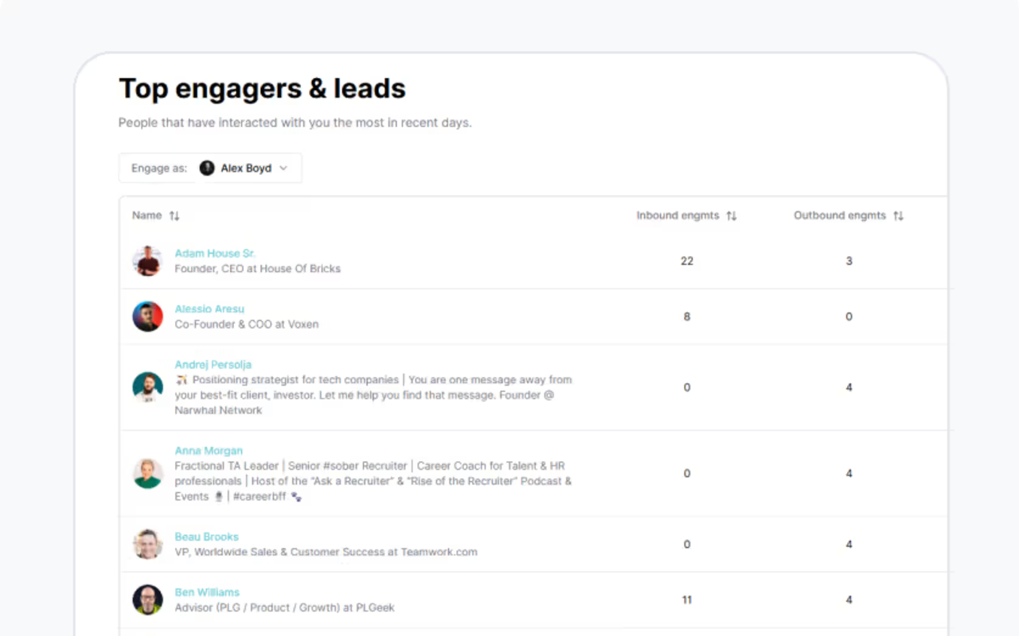
Task: Click Andrej Persolja's avatar
Action: click(147, 387)
